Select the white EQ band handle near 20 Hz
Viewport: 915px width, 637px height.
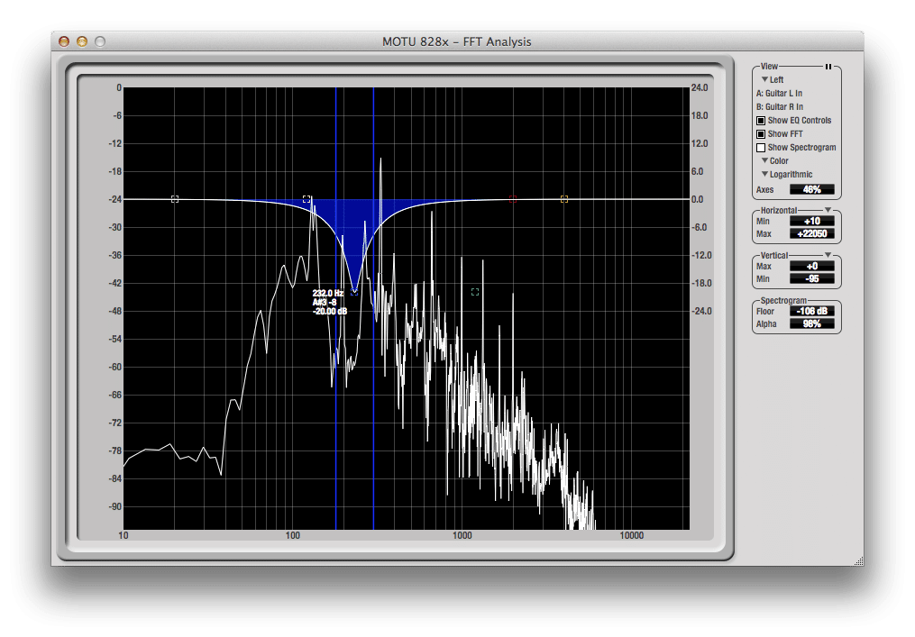click(175, 199)
